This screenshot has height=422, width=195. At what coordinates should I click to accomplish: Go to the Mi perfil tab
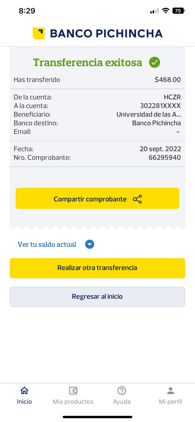[x=170, y=401]
